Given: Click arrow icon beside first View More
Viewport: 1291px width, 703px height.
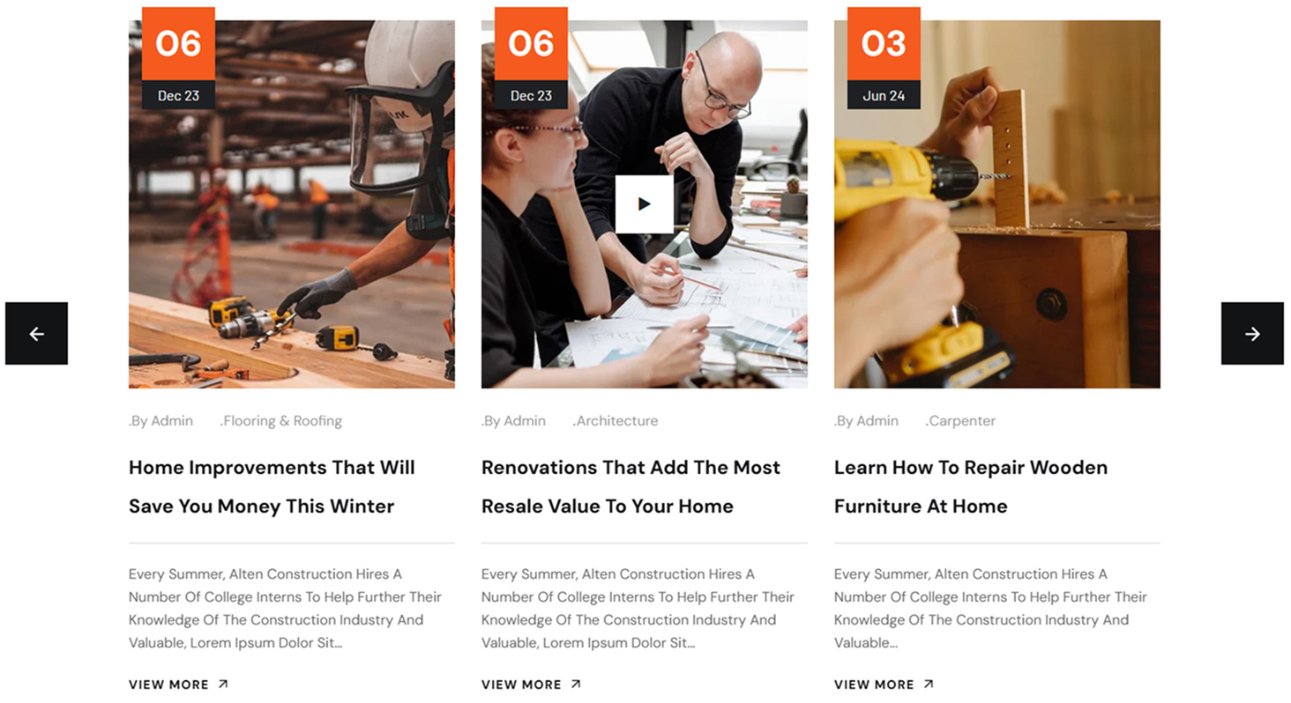Looking at the screenshot, I should [x=223, y=684].
